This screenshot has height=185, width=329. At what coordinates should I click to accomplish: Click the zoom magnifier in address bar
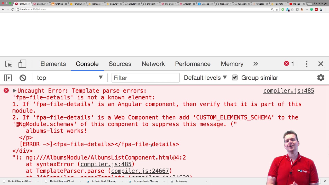pos(272,10)
